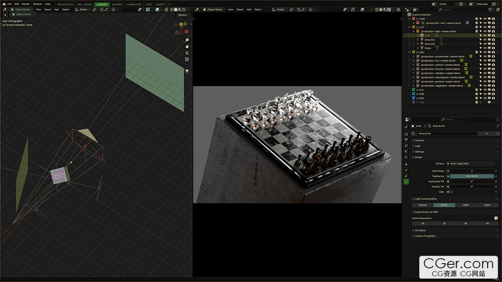Open the Object properties tab icon
Viewport: 502px width, 282px height.
pos(406,164)
